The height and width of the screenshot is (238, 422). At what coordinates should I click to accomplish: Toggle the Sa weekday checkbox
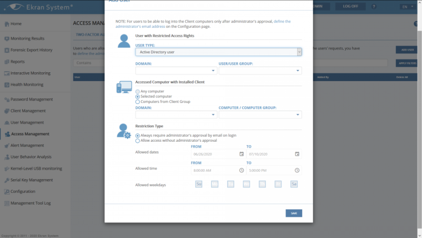[x=294, y=184]
